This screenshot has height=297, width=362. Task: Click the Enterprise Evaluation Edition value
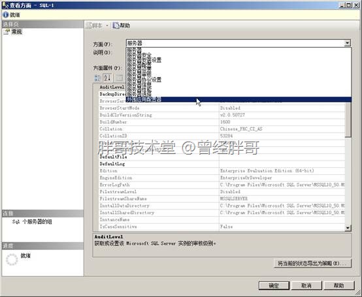(x=267, y=171)
